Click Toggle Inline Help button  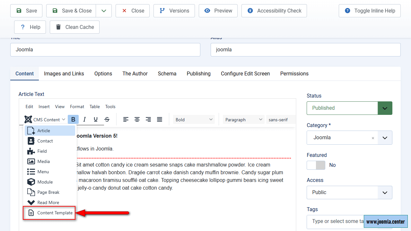tap(370, 11)
